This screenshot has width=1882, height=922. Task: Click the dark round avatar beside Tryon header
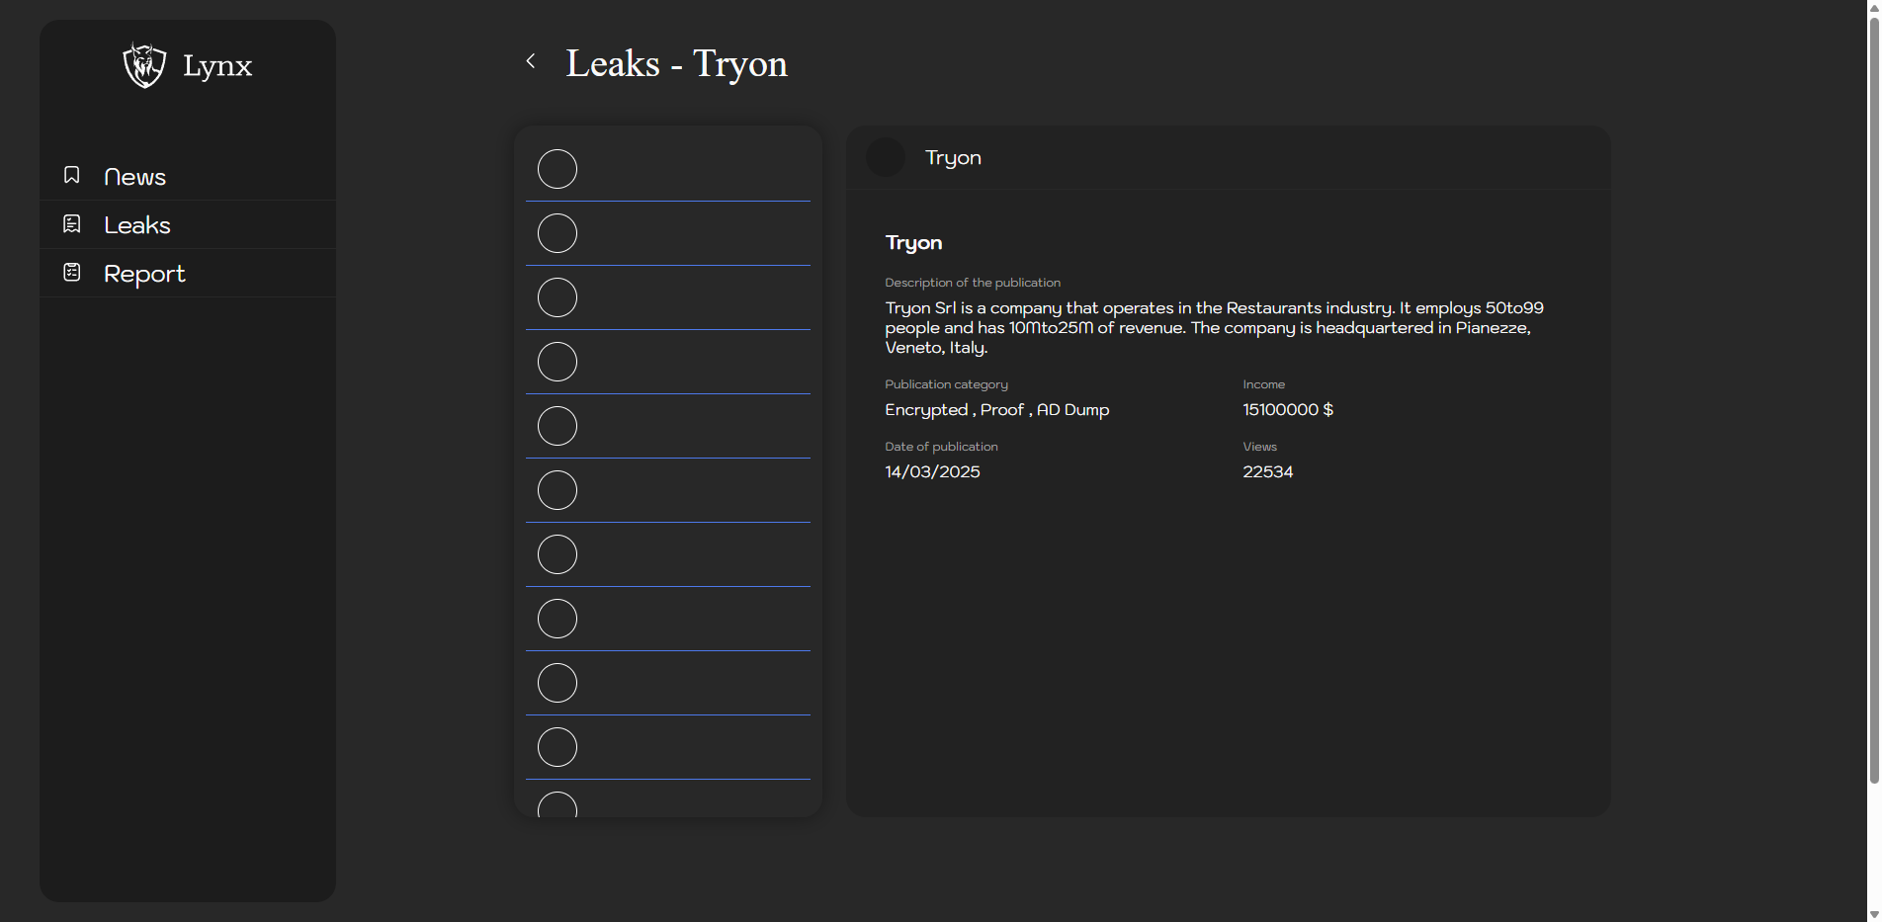coord(886,157)
